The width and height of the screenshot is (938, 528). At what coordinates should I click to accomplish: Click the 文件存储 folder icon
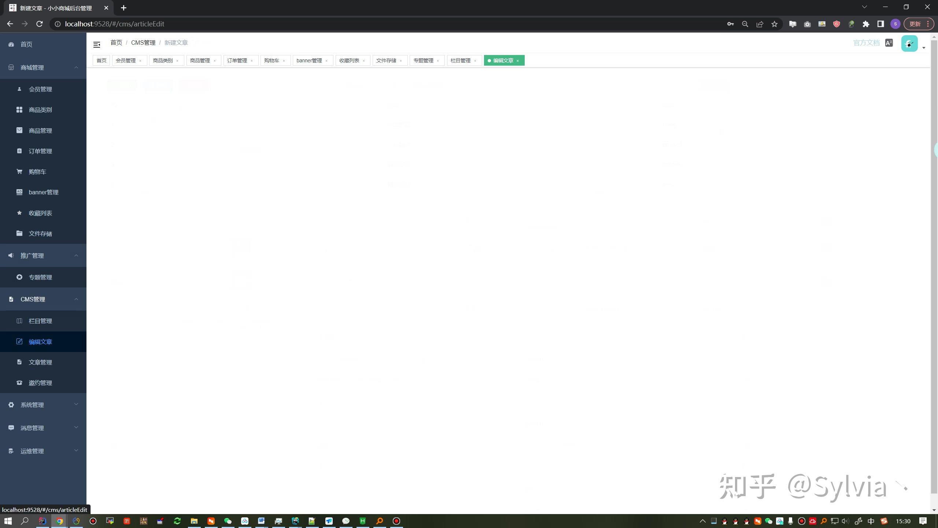(x=19, y=233)
